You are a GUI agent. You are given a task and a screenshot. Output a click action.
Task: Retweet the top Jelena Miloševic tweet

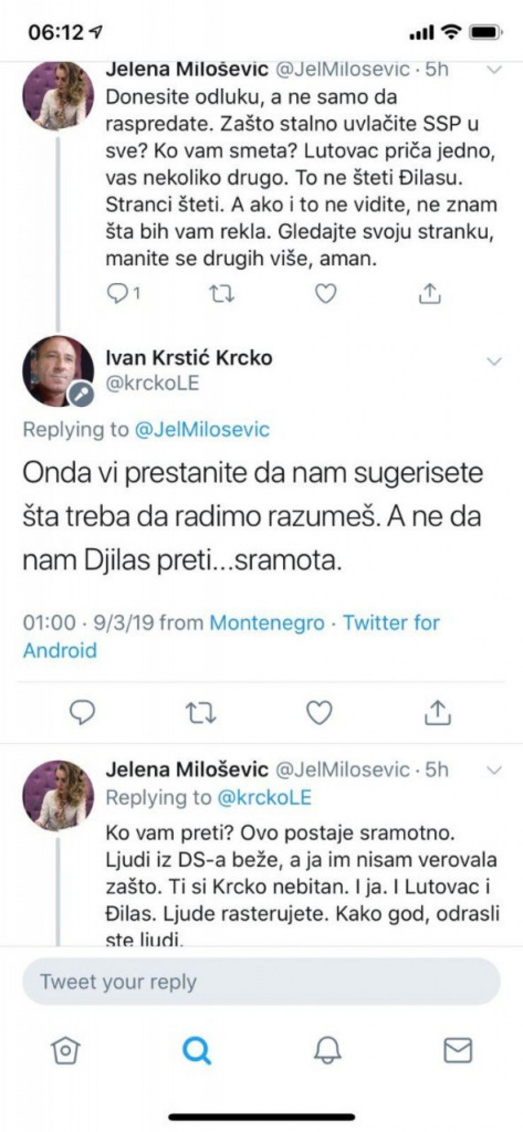click(221, 295)
